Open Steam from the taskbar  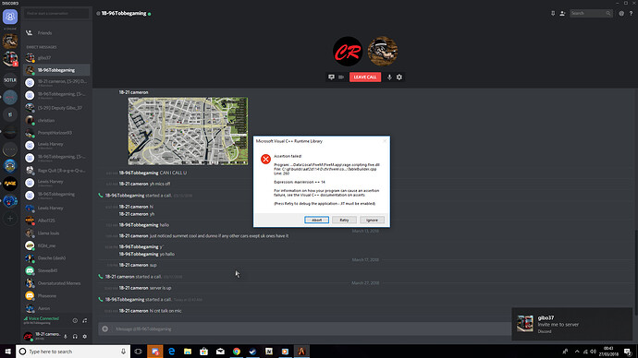click(x=252, y=352)
